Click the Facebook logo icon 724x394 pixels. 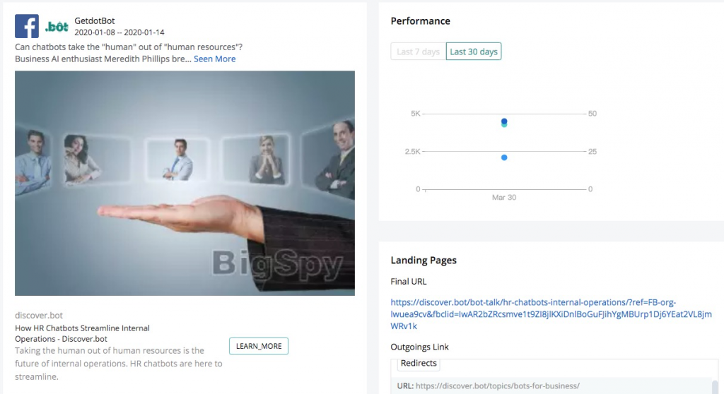point(27,26)
